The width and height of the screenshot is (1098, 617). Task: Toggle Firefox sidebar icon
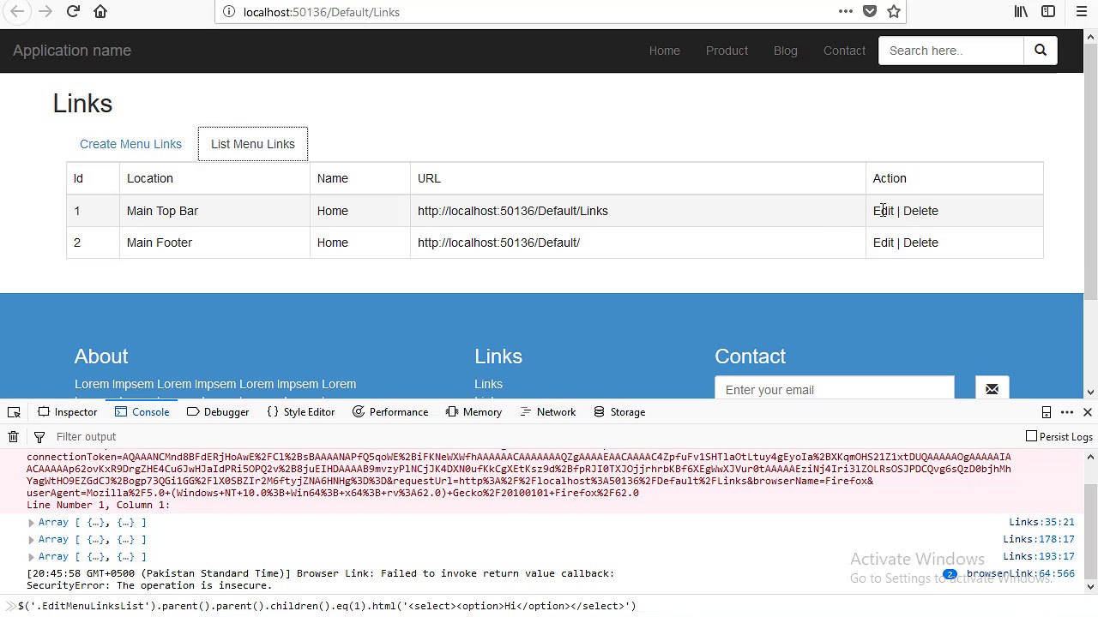[x=1048, y=12]
